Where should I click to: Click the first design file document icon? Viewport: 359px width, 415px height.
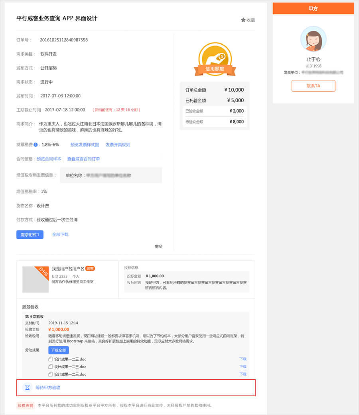coord(50,359)
